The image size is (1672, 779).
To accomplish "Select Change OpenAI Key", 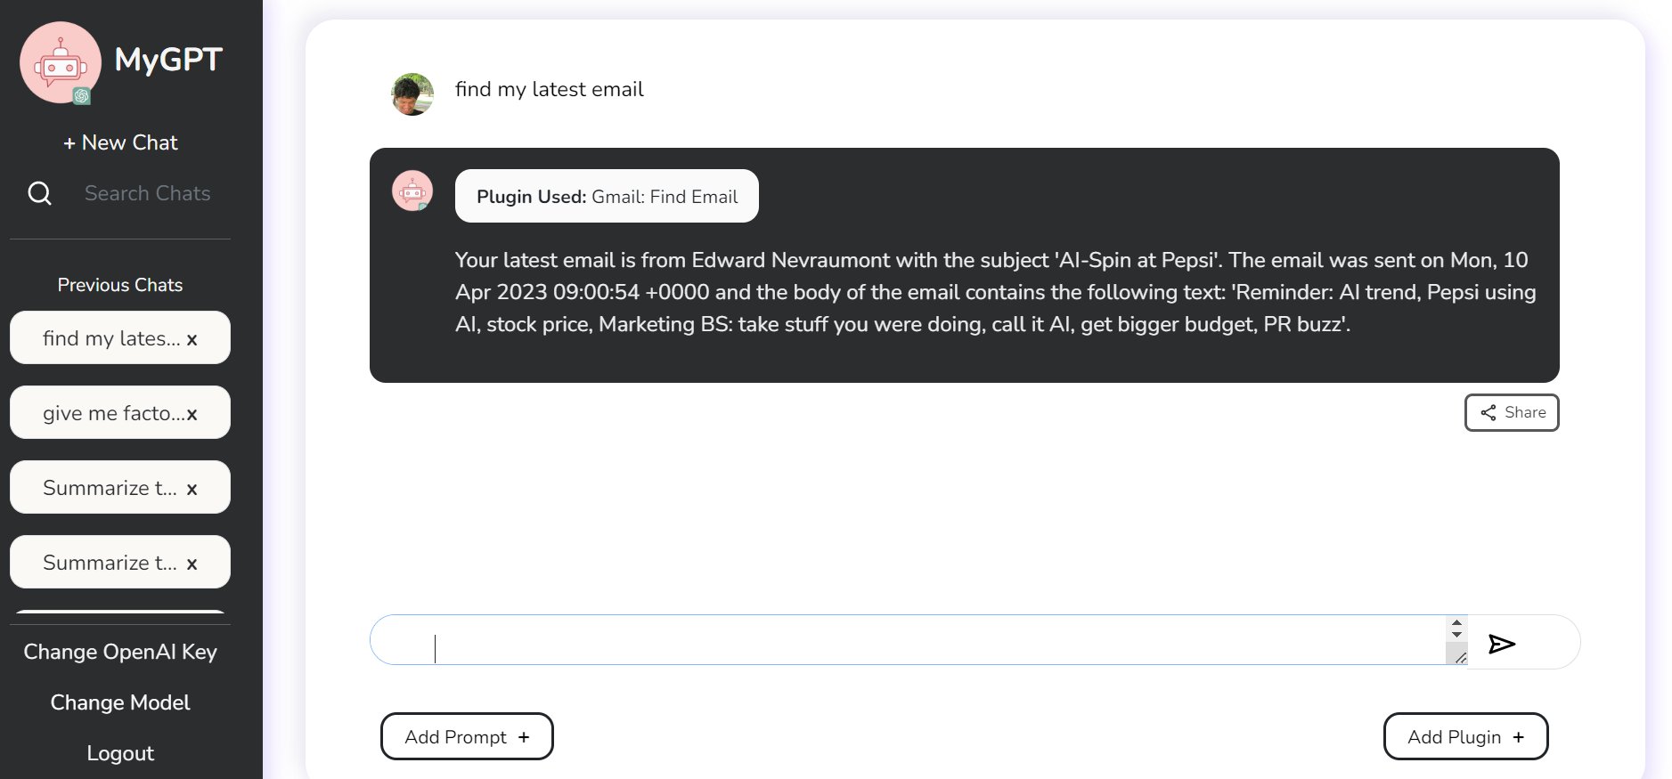I will pyautogui.click(x=120, y=652).
